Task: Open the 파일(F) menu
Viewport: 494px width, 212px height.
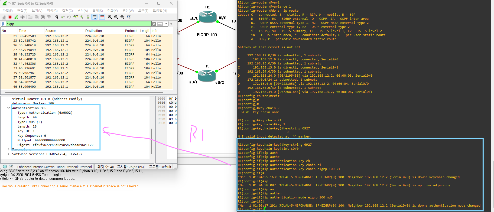Action: (8, 11)
